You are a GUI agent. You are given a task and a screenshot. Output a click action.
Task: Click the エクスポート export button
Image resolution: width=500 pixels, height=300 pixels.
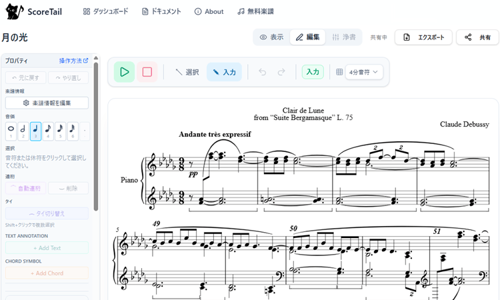pyautogui.click(x=423, y=37)
